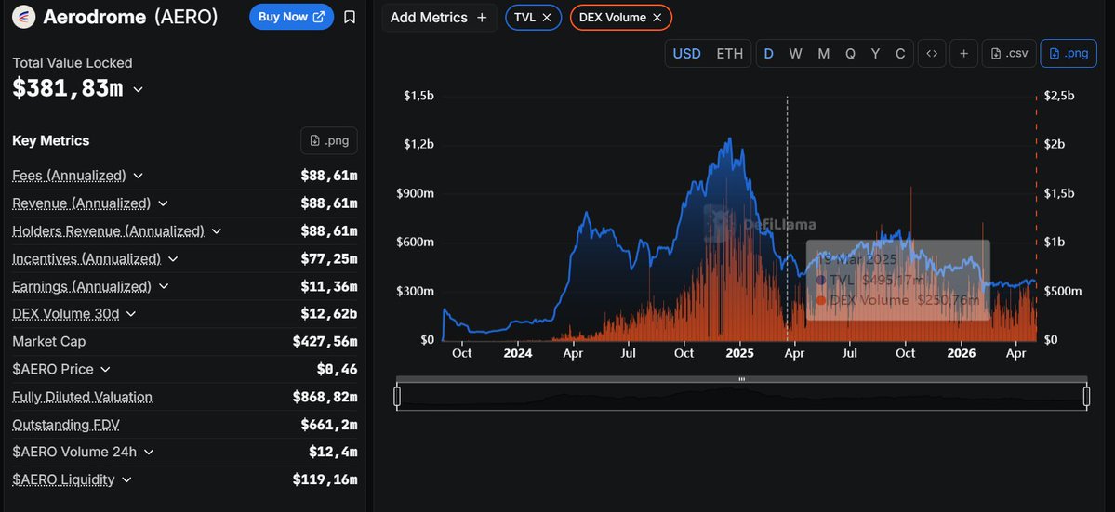
Task: Select the monthly (M) interval
Action: pos(823,54)
